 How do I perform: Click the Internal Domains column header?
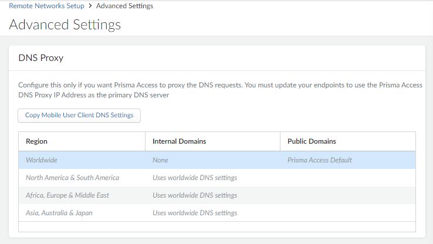[x=179, y=141]
